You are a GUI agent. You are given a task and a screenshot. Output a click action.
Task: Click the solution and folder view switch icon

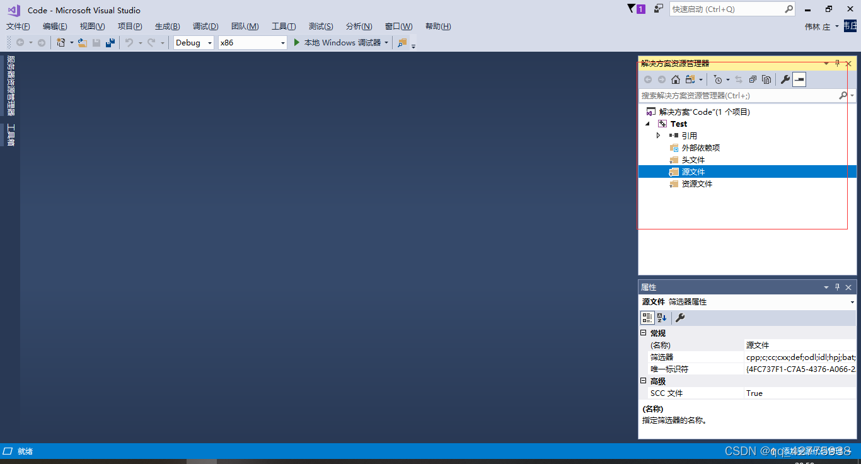tap(691, 79)
